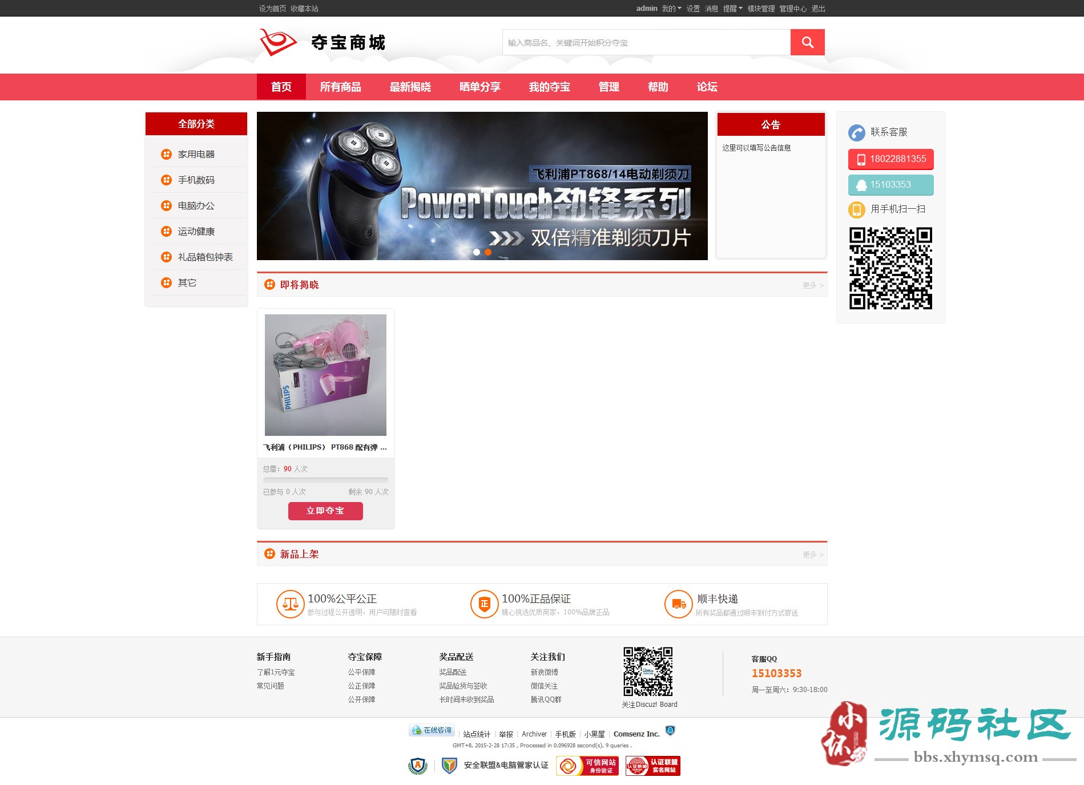The height and width of the screenshot is (785, 1084).
Task: Click the product participation progress bar
Action: [325, 480]
